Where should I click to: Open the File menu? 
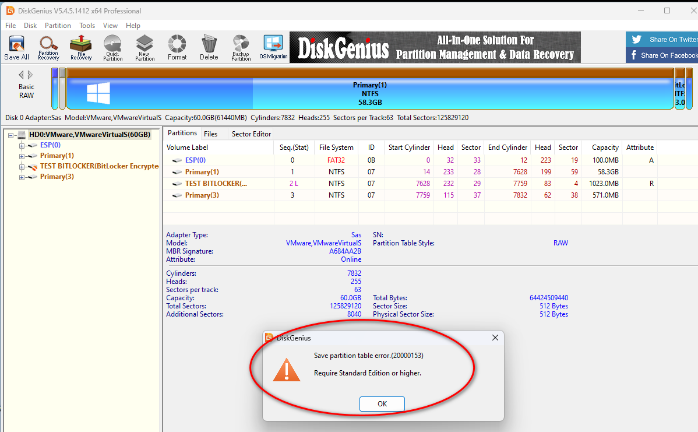(x=10, y=26)
